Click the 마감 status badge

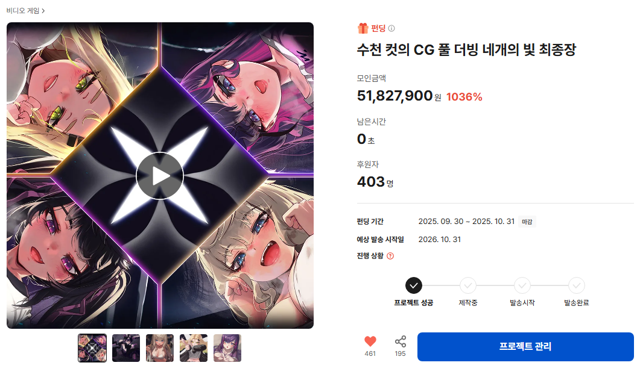point(527,222)
